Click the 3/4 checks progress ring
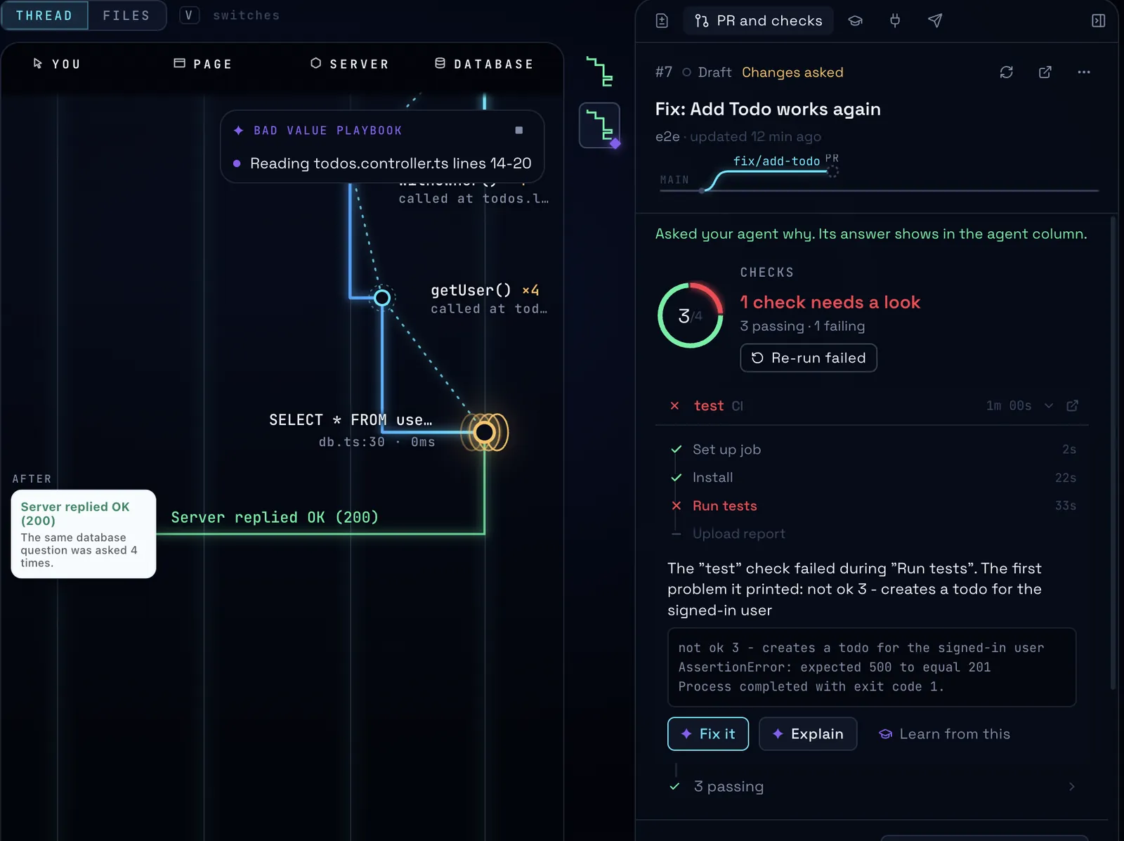The height and width of the screenshot is (841, 1124). point(691,315)
